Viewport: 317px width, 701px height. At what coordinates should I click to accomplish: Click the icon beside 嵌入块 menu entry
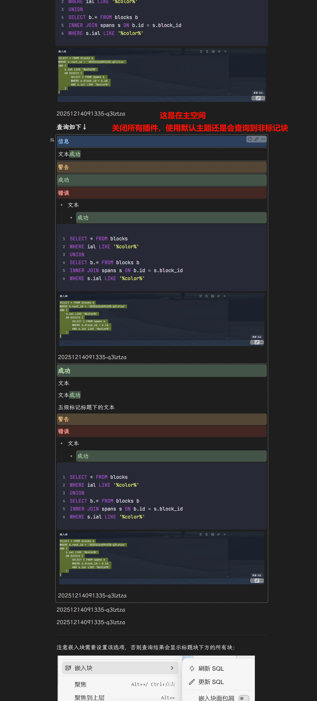[68, 668]
